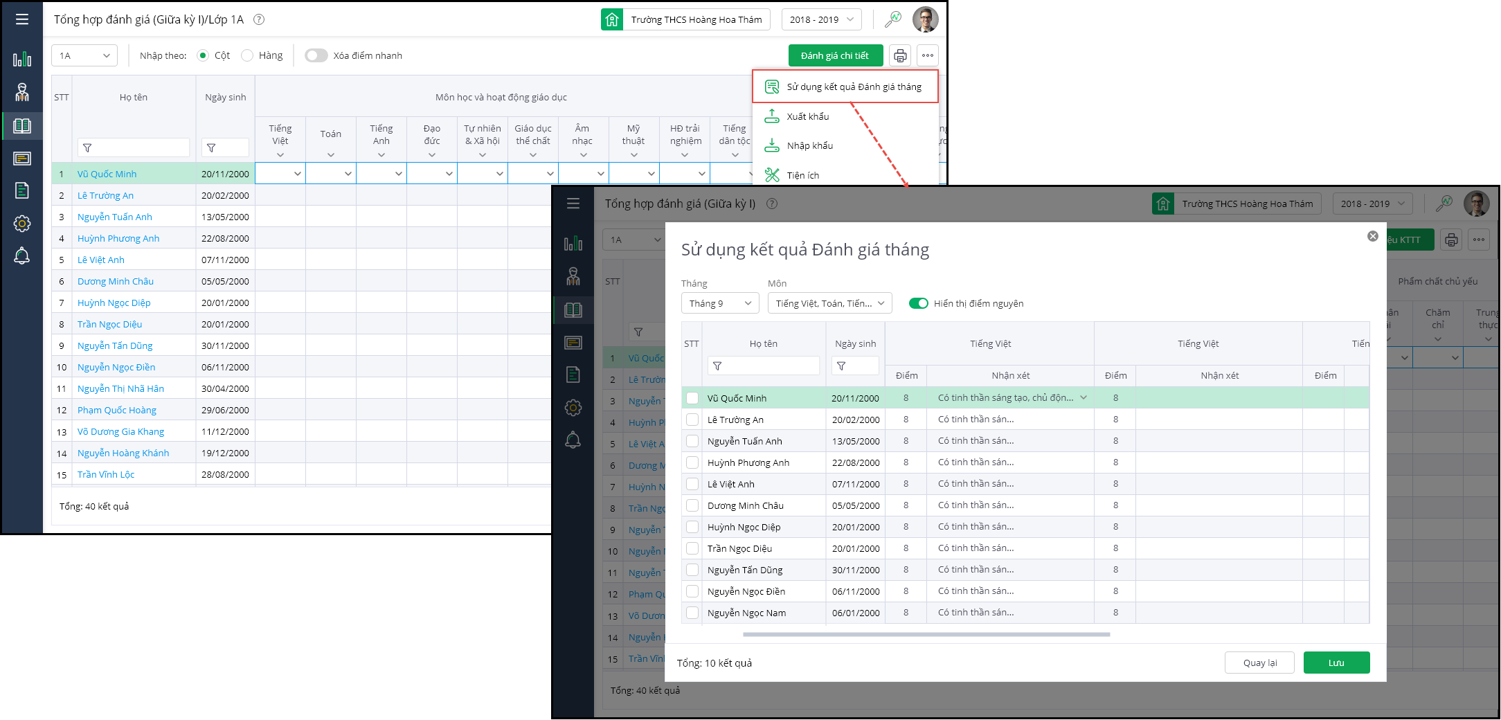Open Môn subjects dropdown showing Tiếng Việt, Toán
Image resolution: width=1501 pixels, height=720 pixels.
pos(829,303)
